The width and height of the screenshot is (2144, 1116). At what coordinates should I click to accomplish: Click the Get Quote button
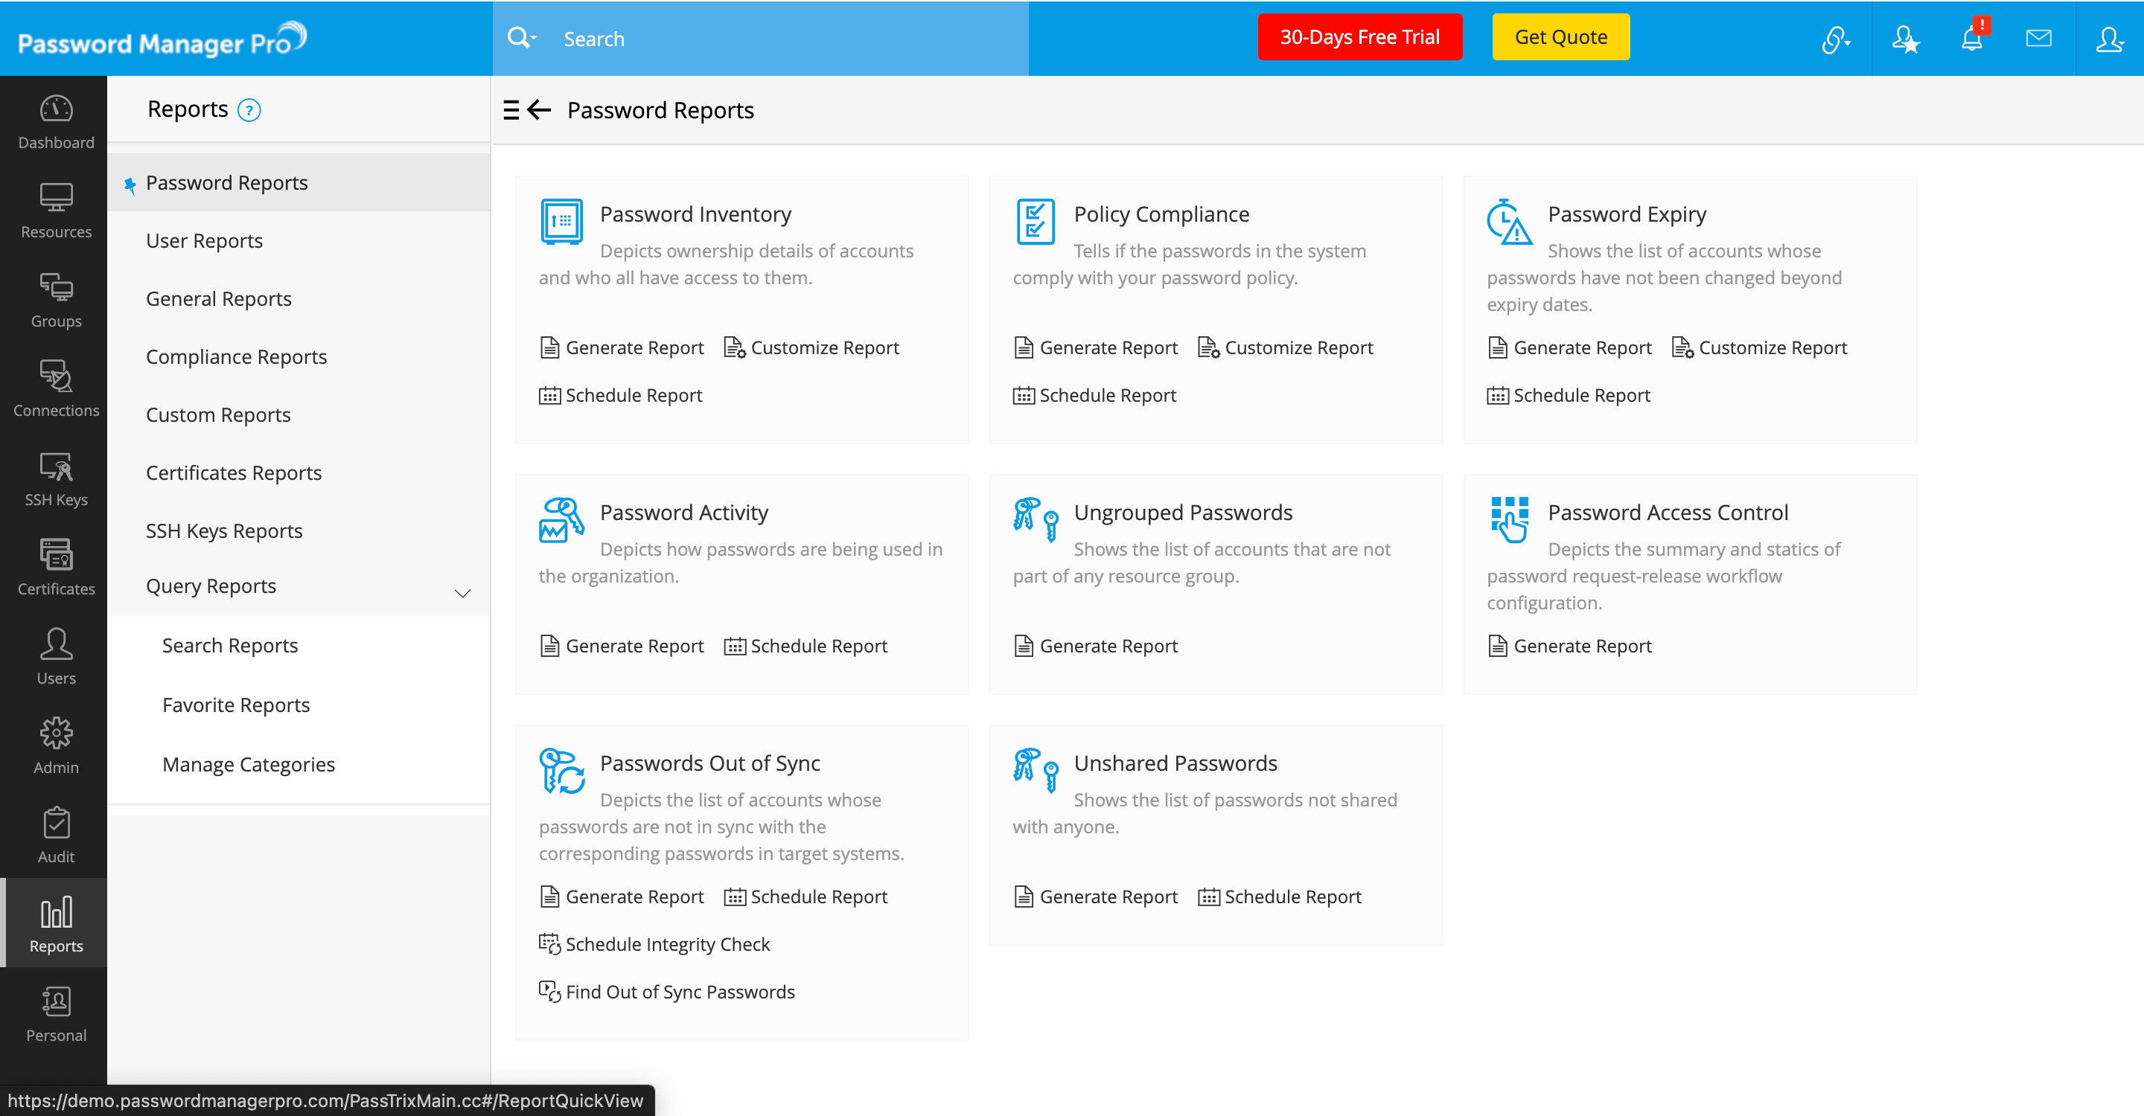click(1560, 37)
